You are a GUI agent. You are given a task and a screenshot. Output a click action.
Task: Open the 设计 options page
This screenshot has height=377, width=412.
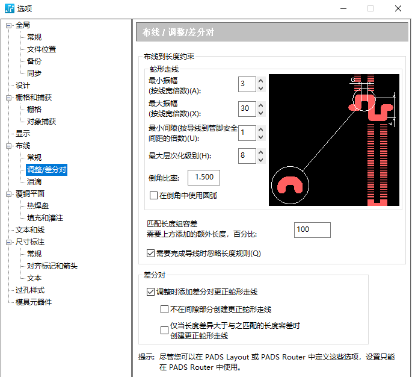click(x=23, y=86)
